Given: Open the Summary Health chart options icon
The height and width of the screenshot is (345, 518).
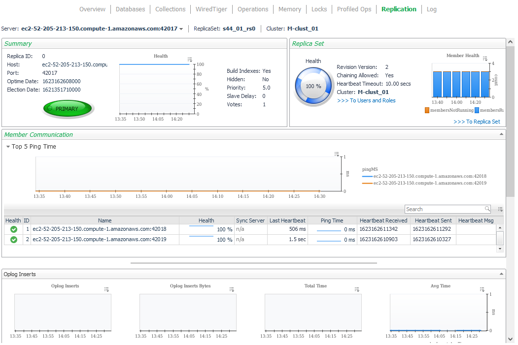Looking at the screenshot, I should click(x=190, y=60).
